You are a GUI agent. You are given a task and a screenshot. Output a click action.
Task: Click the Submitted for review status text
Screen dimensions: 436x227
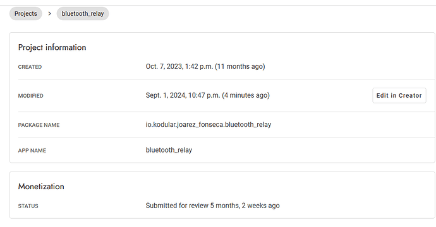tap(177, 206)
